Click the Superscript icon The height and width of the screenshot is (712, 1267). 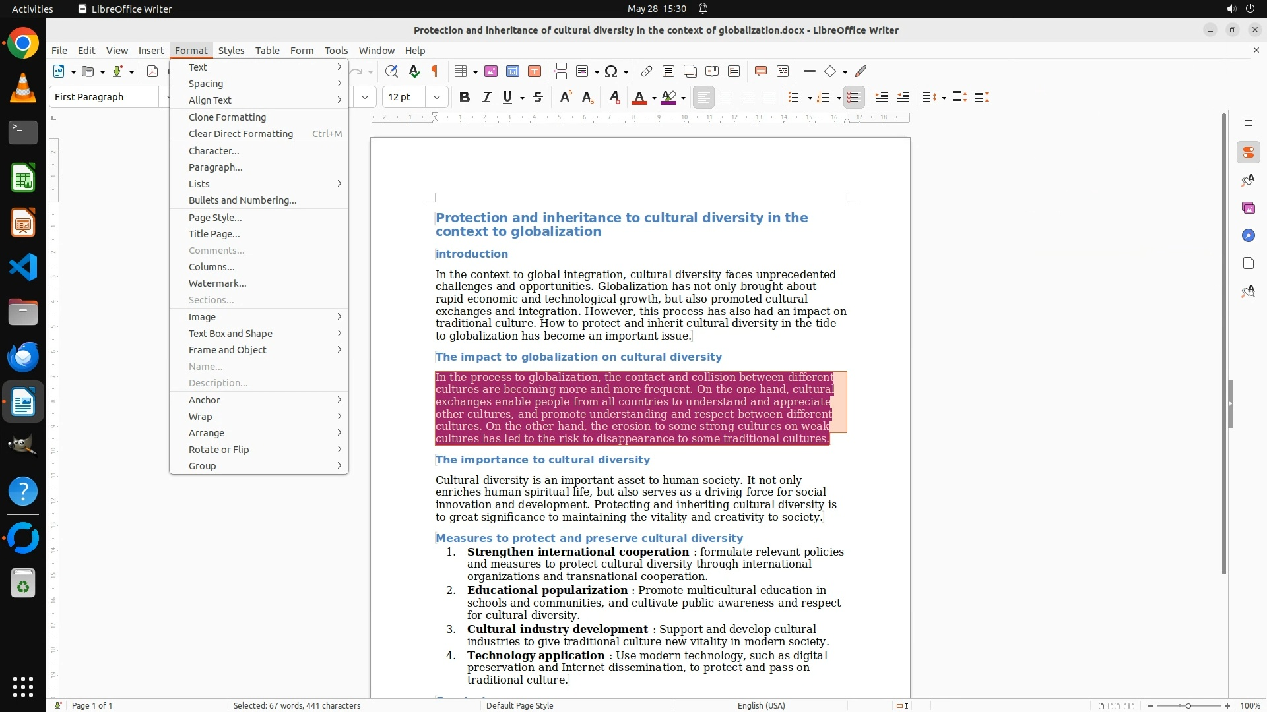click(565, 97)
